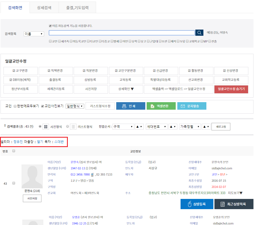Click 교회학교등록 button
The image size is (261, 225).
point(231,80)
